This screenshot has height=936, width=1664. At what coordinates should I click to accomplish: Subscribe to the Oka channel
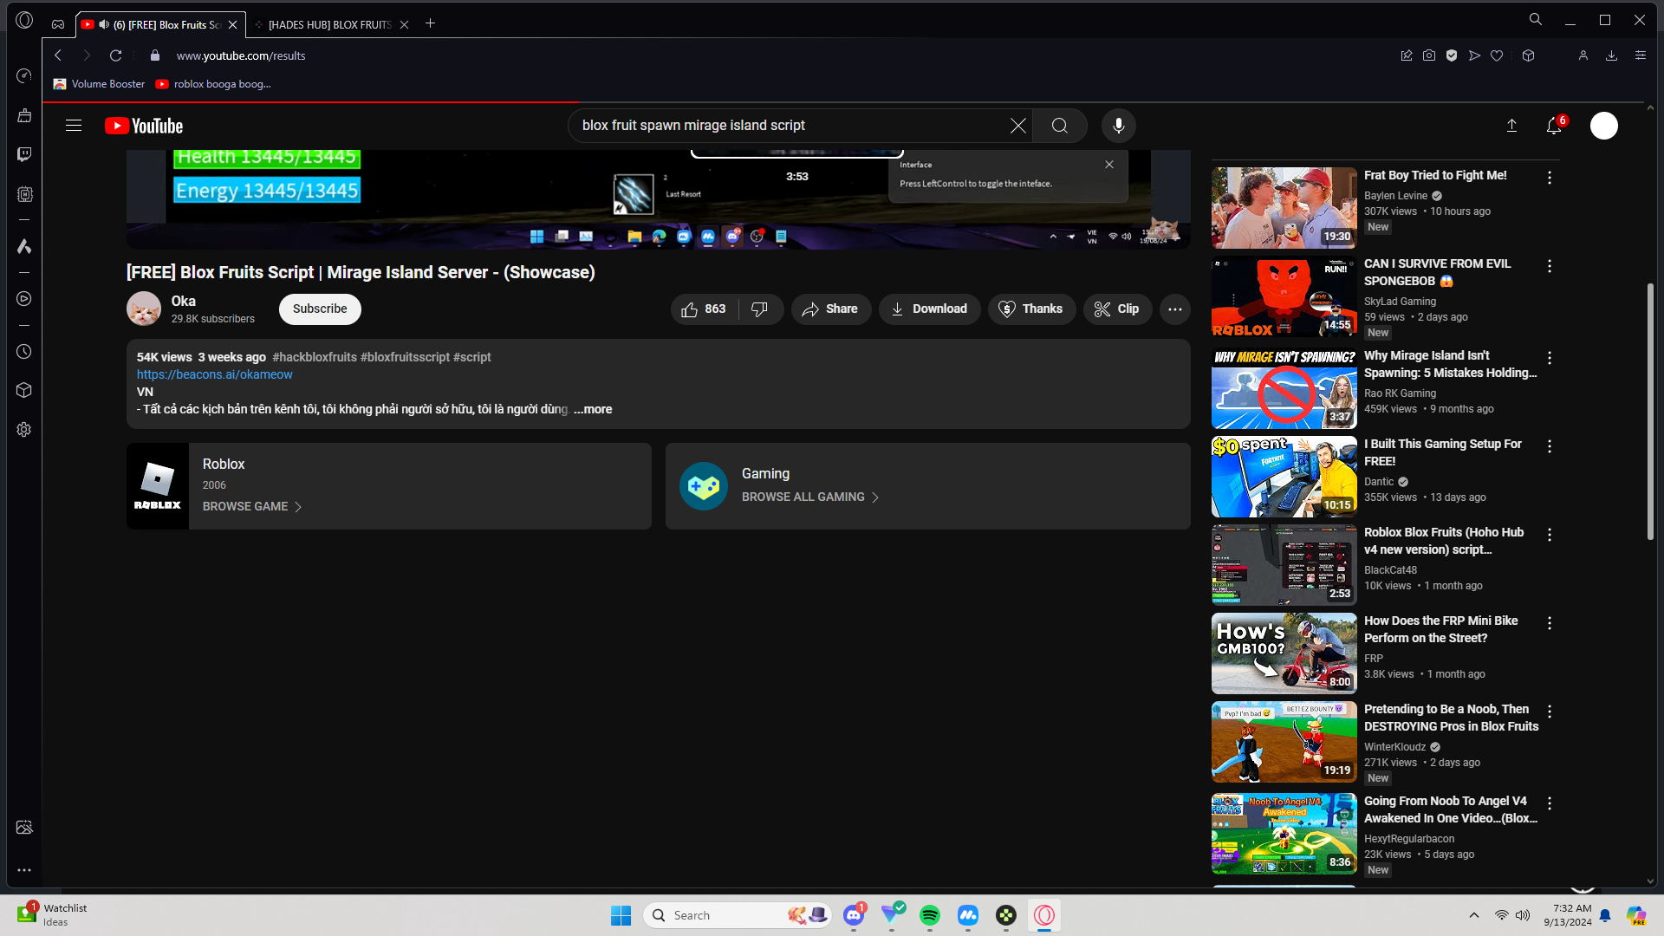coord(320,309)
